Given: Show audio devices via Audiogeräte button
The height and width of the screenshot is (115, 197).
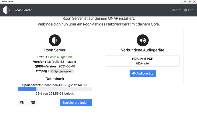Looking at the screenshot, I should click(x=142, y=73).
